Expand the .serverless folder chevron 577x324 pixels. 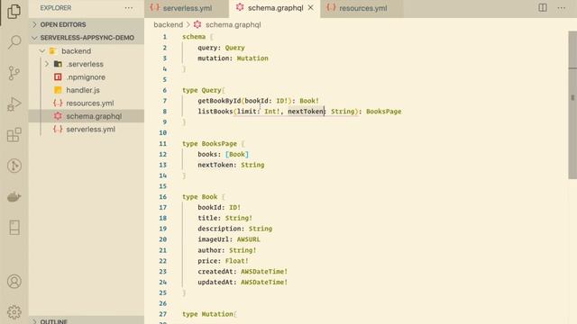[x=47, y=64]
